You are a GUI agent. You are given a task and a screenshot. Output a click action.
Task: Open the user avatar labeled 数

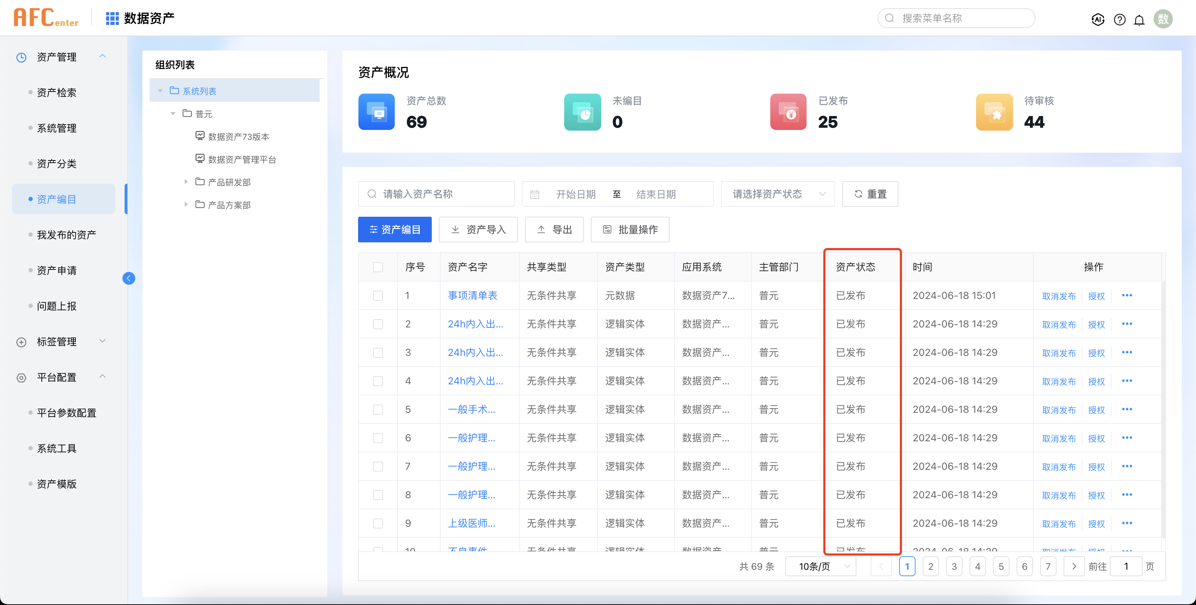pos(1163,19)
